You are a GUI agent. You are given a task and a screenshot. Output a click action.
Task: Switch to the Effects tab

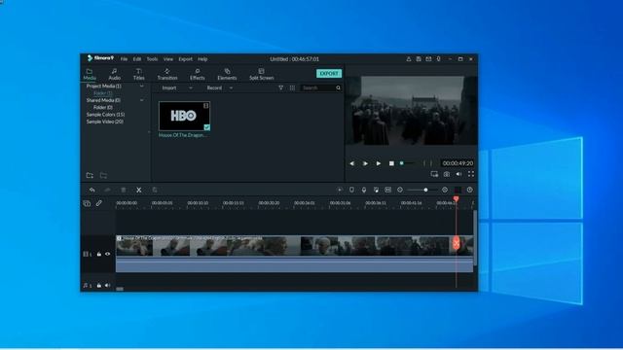click(x=197, y=74)
